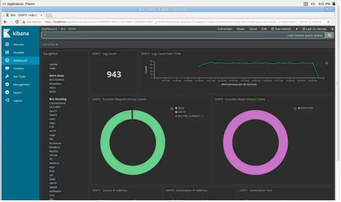Open Timelion shield icon
This screenshot has width=341, height=202.
pos(7,68)
